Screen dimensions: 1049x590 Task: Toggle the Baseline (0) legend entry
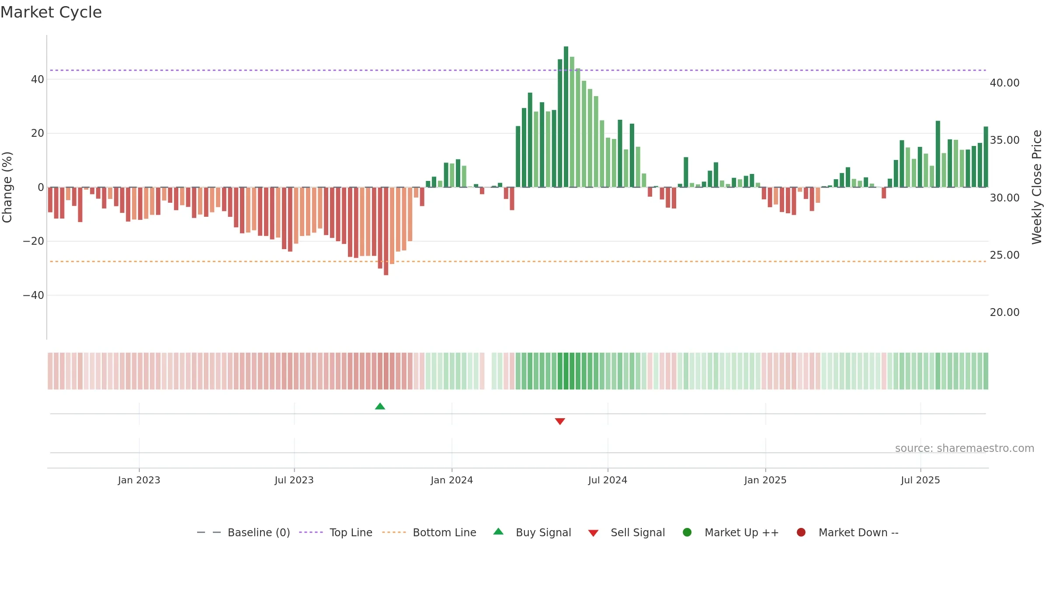[243, 532]
